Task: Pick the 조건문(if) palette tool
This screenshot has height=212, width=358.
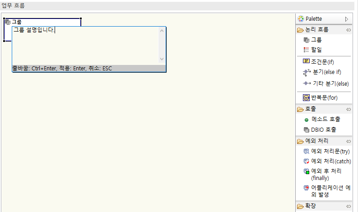Action: (322, 61)
